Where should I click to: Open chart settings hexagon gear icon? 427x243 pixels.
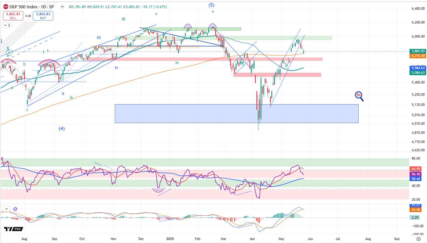coord(418,239)
